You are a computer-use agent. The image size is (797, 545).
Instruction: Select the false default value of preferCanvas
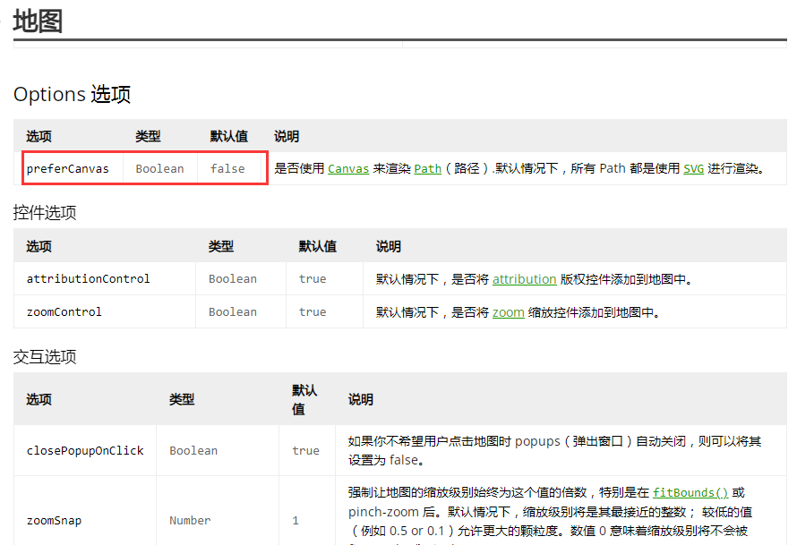(x=227, y=168)
